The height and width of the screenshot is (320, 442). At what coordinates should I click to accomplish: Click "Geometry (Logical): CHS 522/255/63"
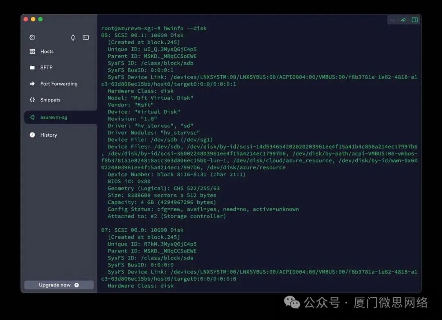[x=164, y=188]
